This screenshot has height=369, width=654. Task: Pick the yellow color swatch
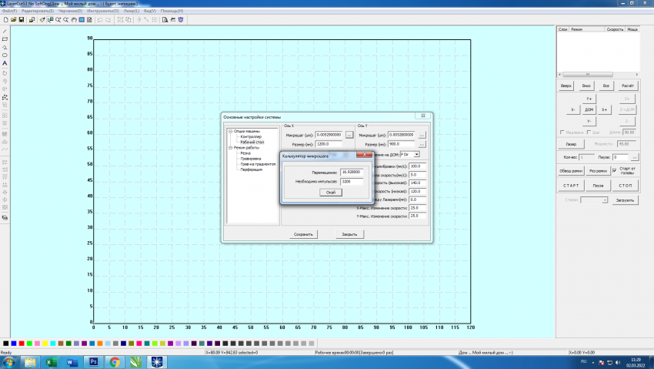tap(45, 344)
